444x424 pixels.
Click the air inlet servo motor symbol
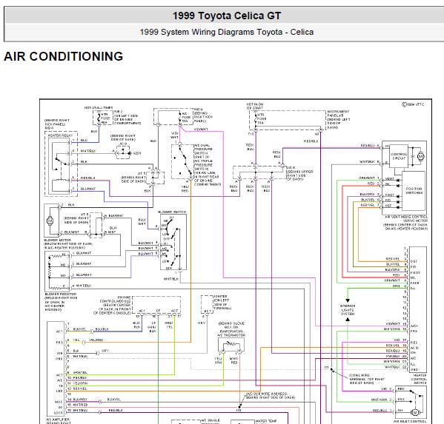pyautogui.click(x=415, y=413)
